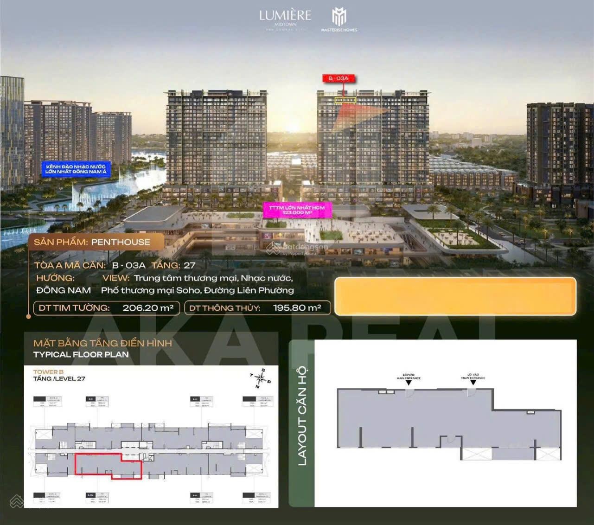This screenshot has height=525, width=594.
Task: Click the DT TIM TƯỜNG 206.20 m² box
Action: 106,308
